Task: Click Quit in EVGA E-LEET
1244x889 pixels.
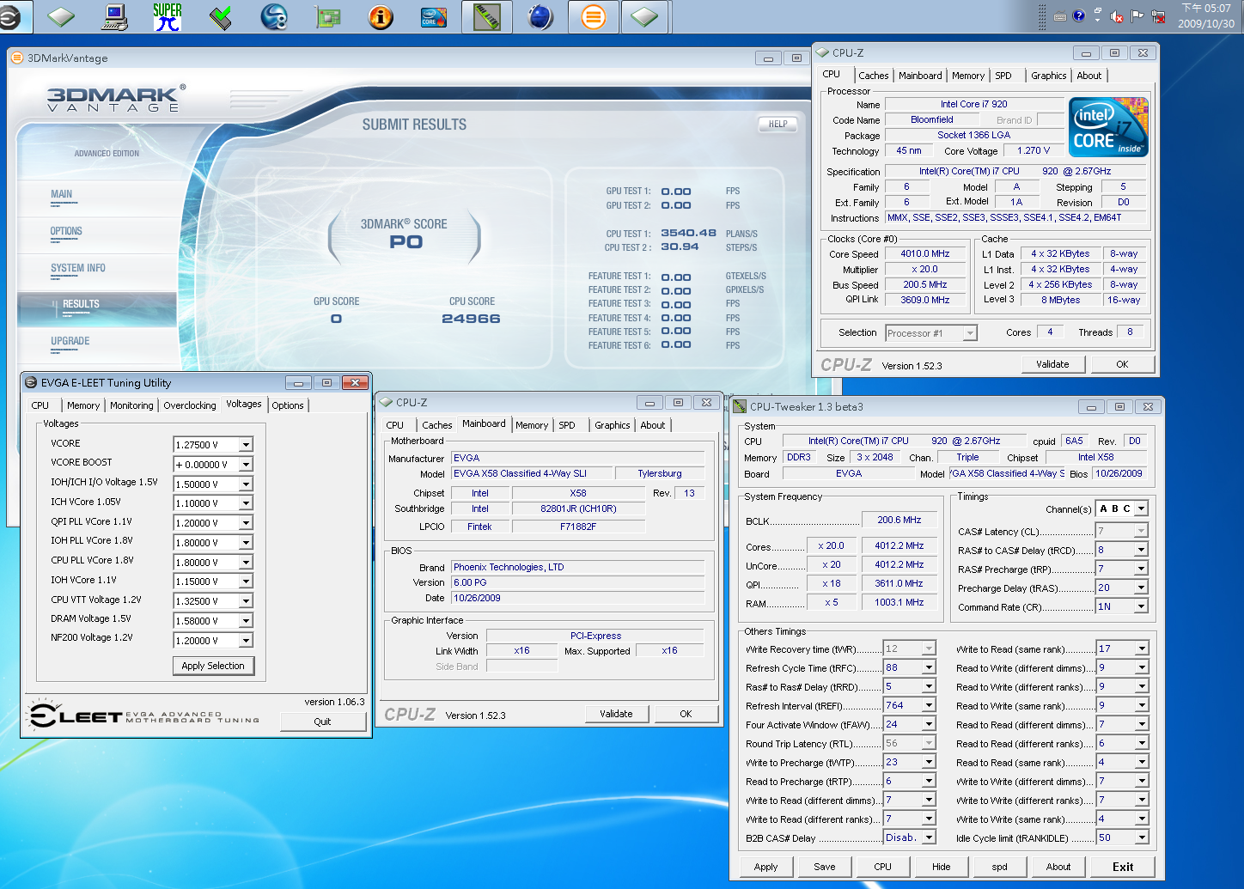Action: click(322, 722)
